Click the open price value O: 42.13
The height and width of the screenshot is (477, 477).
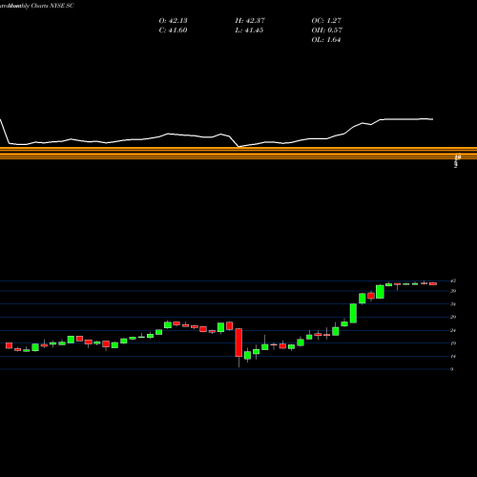coord(173,21)
